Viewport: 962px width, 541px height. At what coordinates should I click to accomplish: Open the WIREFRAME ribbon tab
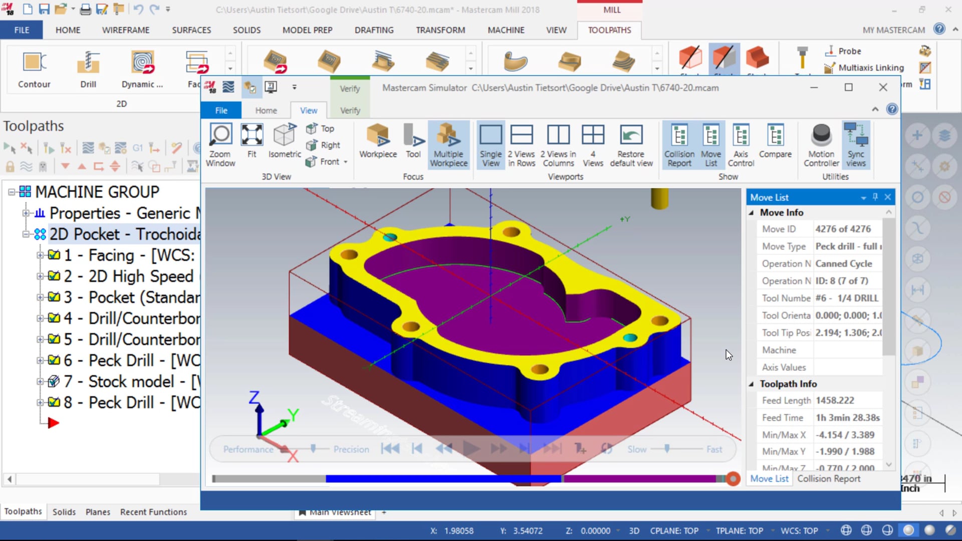tap(126, 30)
